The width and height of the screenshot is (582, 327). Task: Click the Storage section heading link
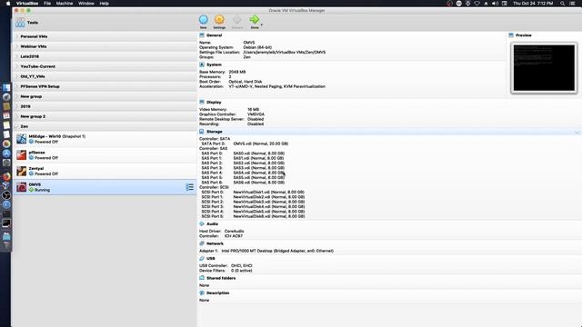(x=215, y=132)
